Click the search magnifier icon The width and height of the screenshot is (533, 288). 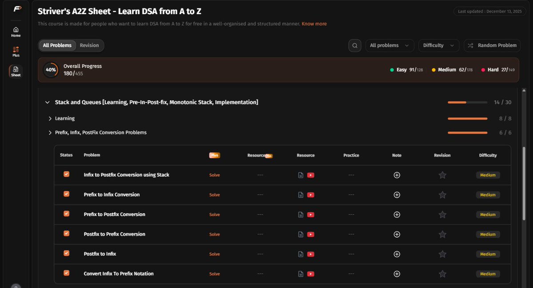coord(355,45)
